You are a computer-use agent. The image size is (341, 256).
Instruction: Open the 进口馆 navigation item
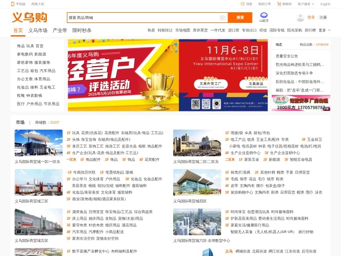point(233,30)
